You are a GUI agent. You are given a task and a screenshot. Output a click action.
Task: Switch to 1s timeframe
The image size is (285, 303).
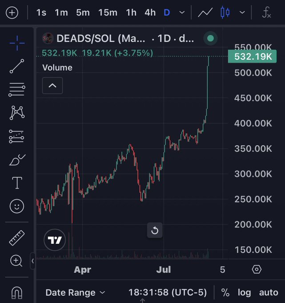(x=41, y=13)
